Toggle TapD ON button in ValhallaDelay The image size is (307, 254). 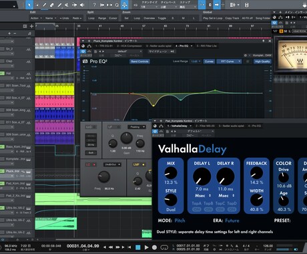tap(232, 209)
